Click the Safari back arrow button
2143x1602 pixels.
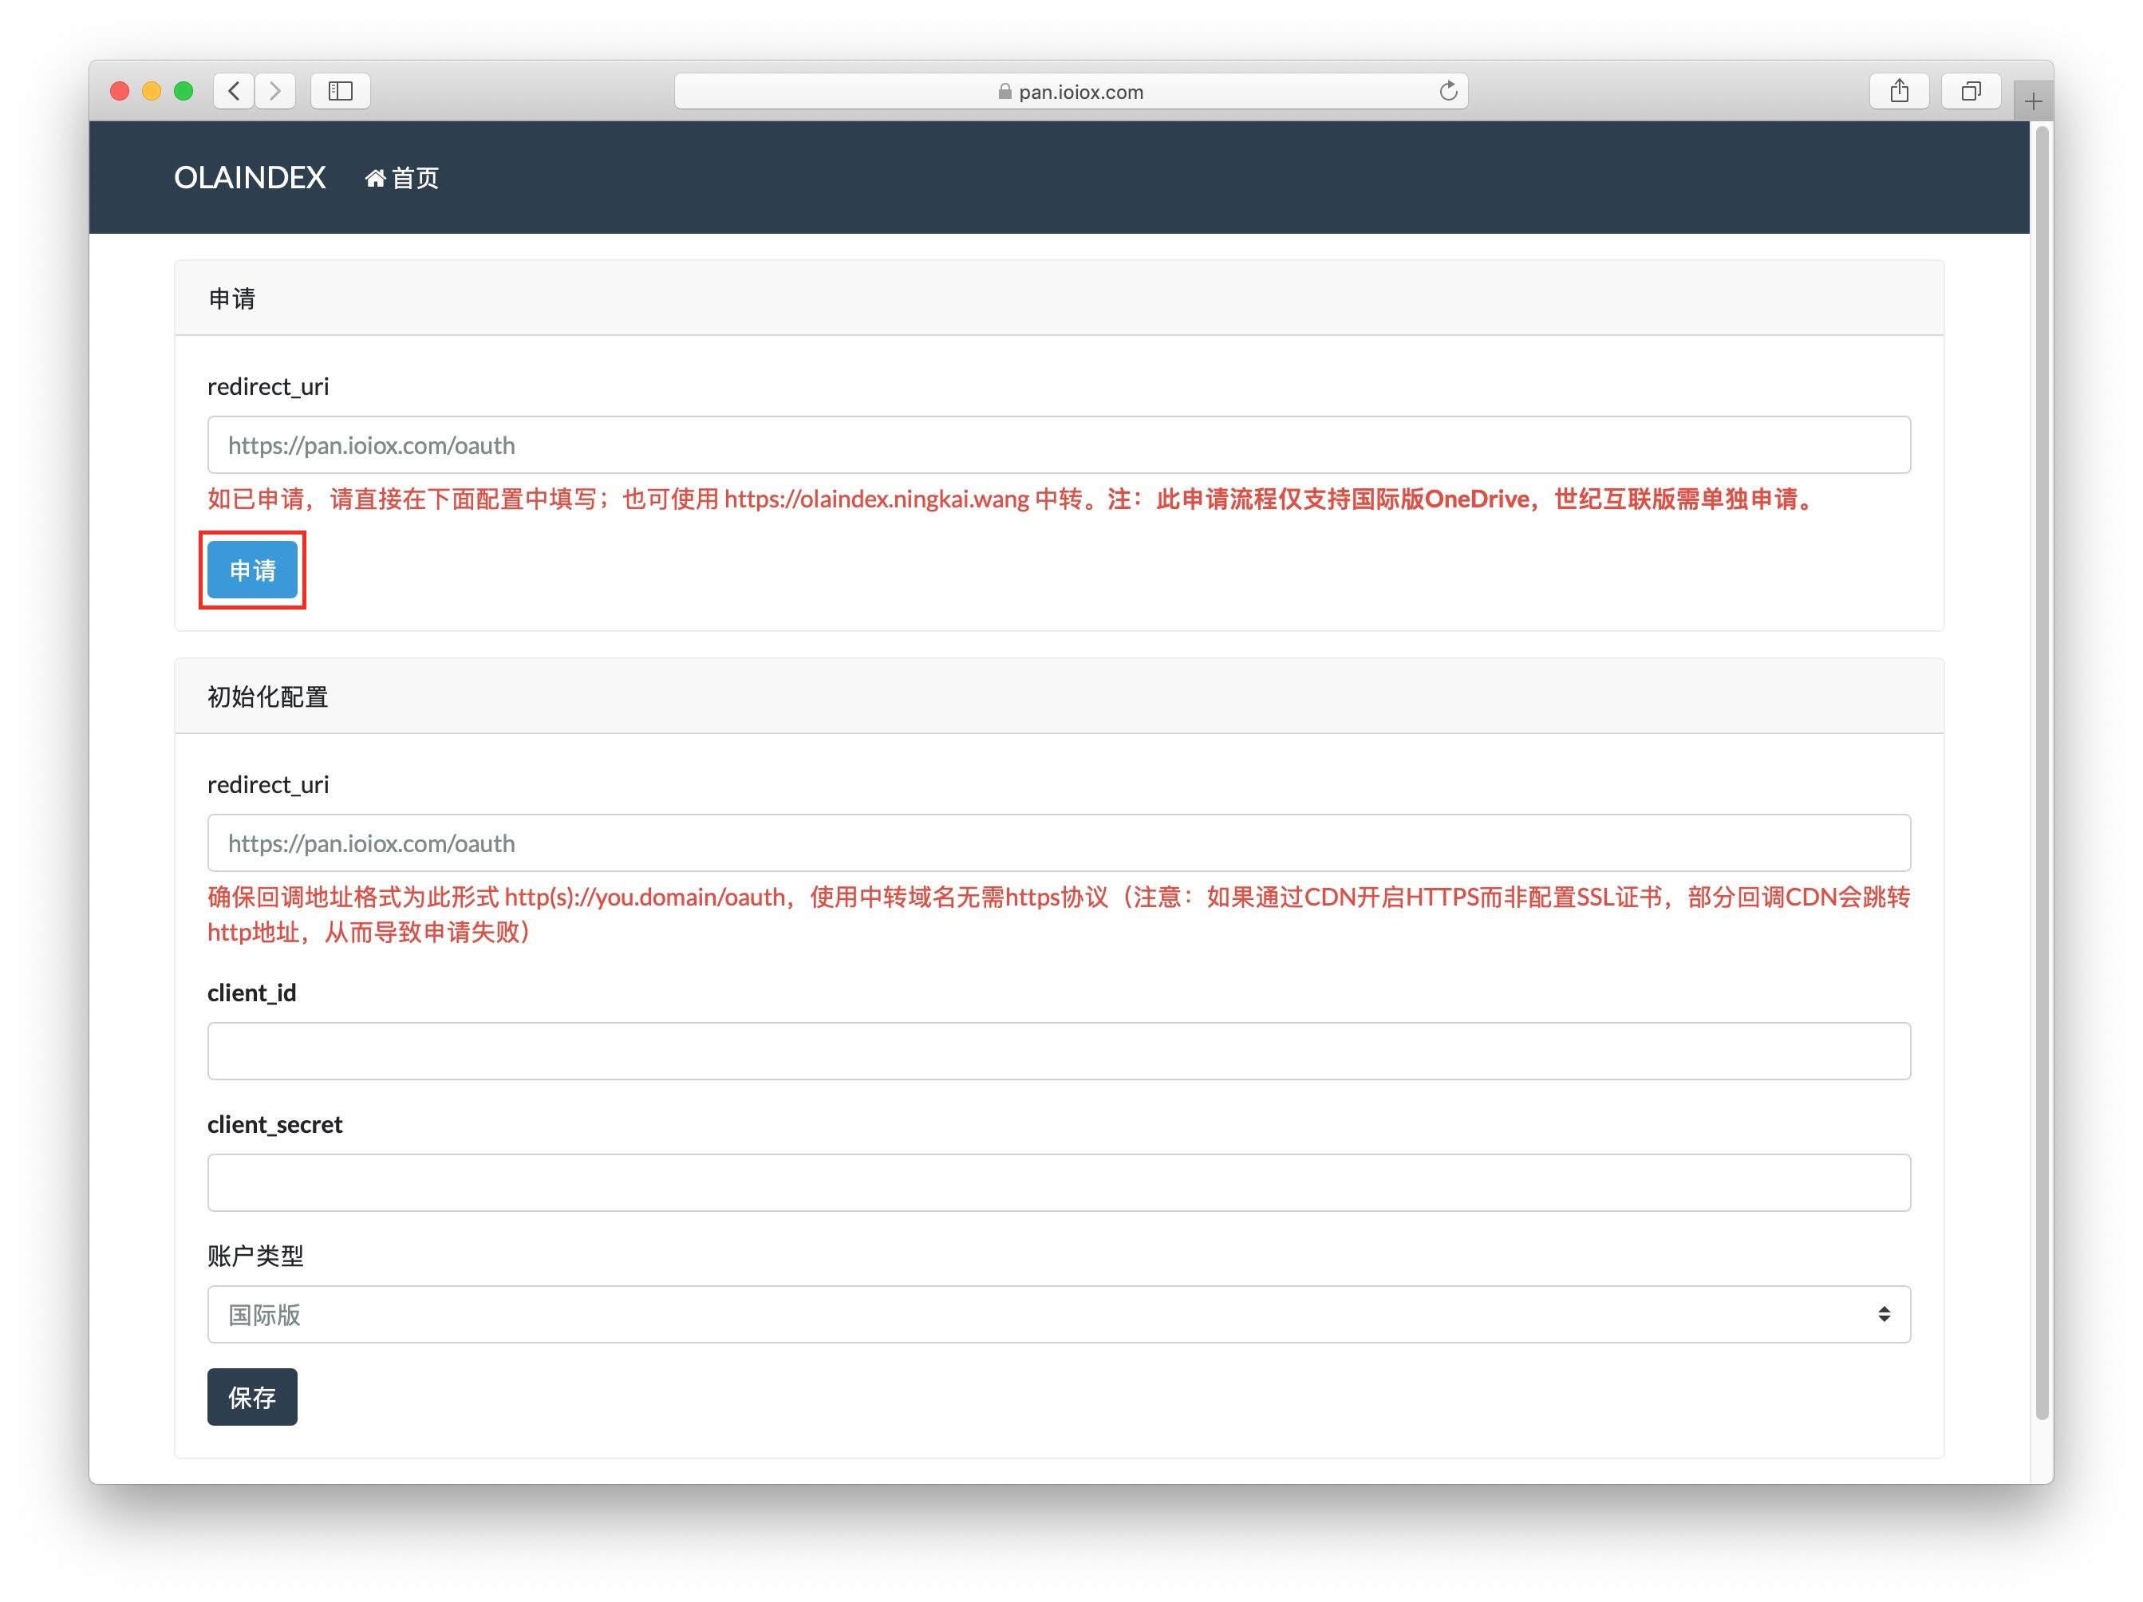(234, 91)
